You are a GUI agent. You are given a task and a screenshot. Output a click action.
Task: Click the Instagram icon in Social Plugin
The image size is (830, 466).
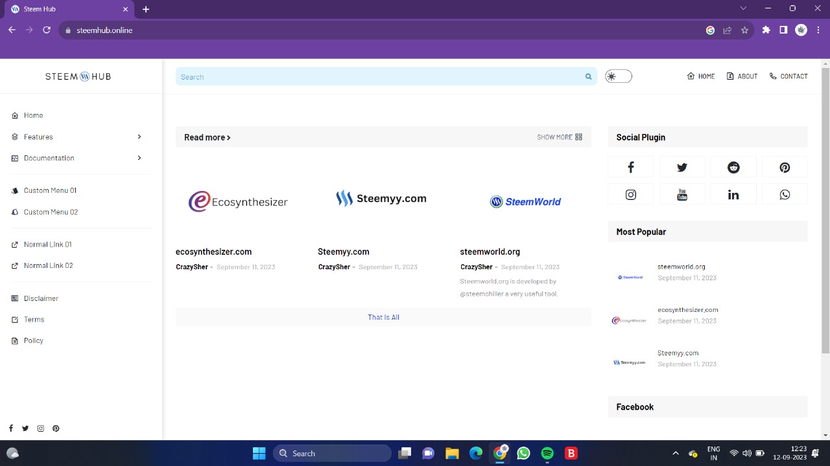pyautogui.click(x=631, y=194)
